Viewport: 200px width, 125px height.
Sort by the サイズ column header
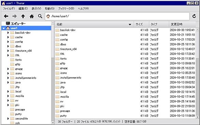tap(141, 24)
